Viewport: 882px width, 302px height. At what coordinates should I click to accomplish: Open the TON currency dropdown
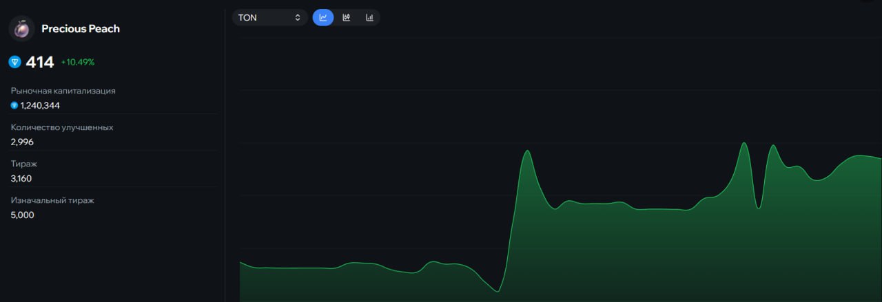point(269,17)
